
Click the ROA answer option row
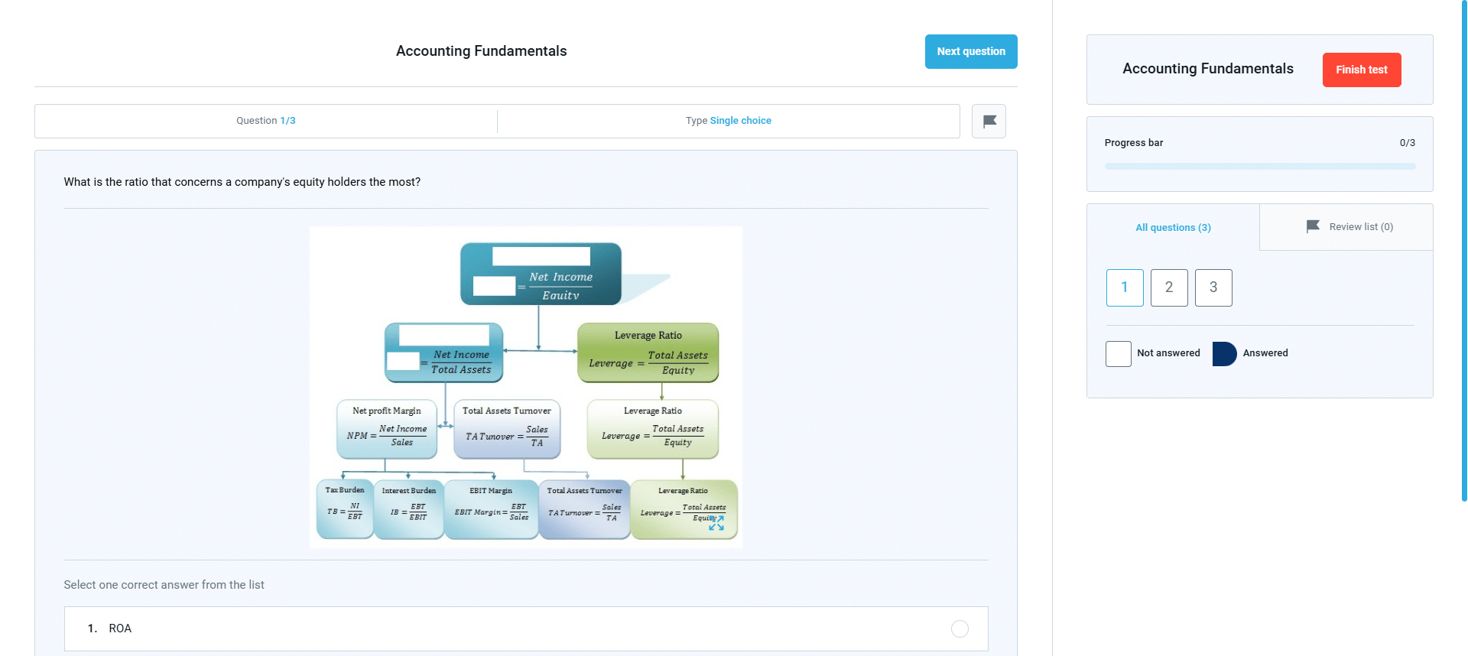(x=526, y=628)
